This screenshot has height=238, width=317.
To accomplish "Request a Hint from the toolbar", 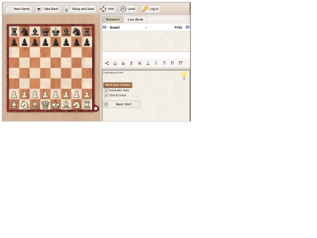I will (108, 9).
